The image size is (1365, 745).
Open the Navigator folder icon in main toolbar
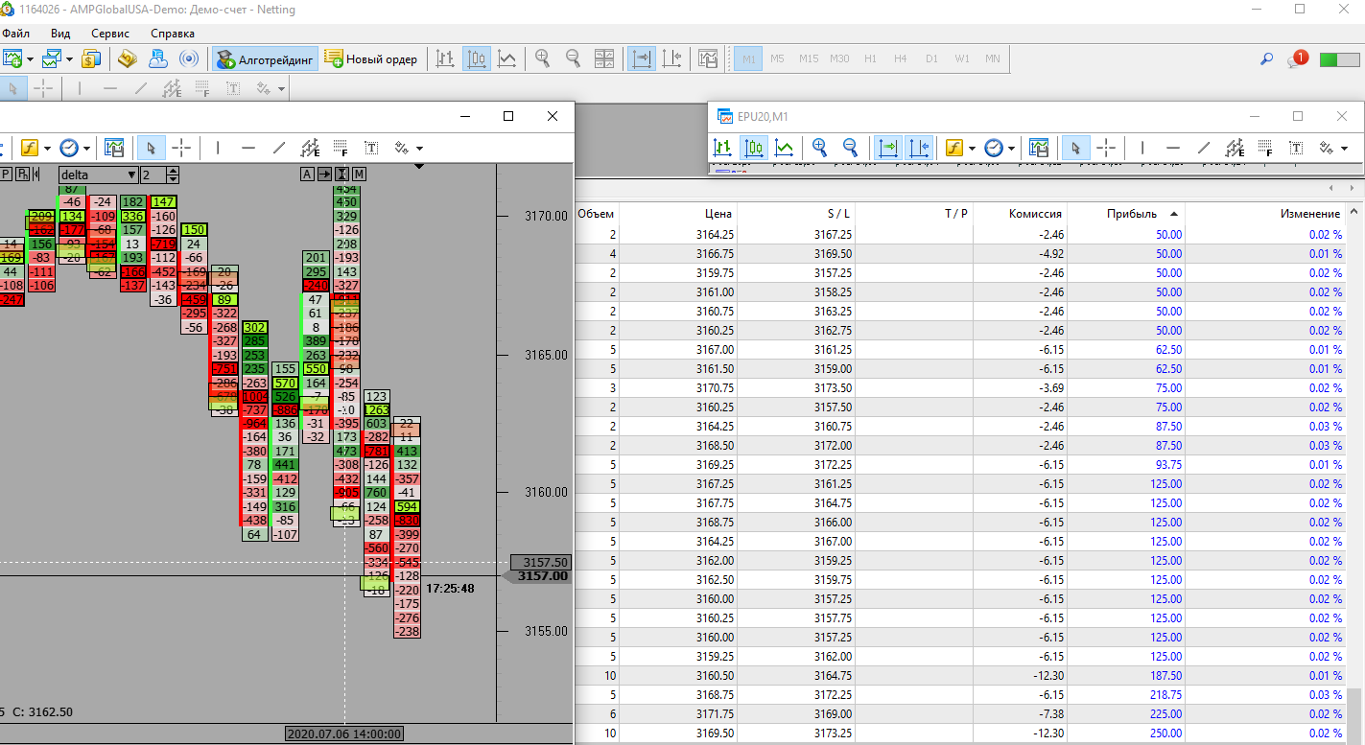[x=128, y=59]
